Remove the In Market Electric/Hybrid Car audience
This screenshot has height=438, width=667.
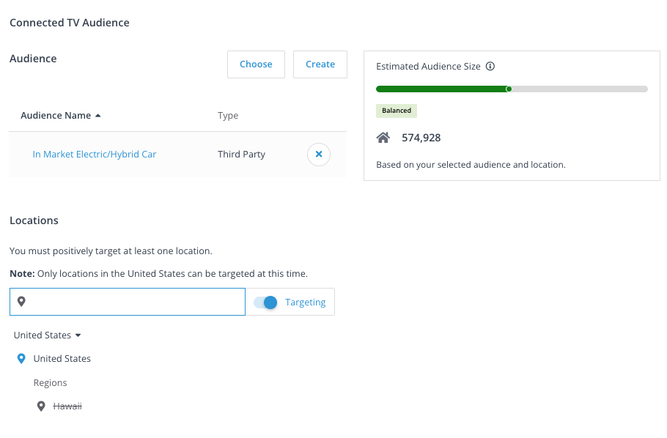(318, 155)
